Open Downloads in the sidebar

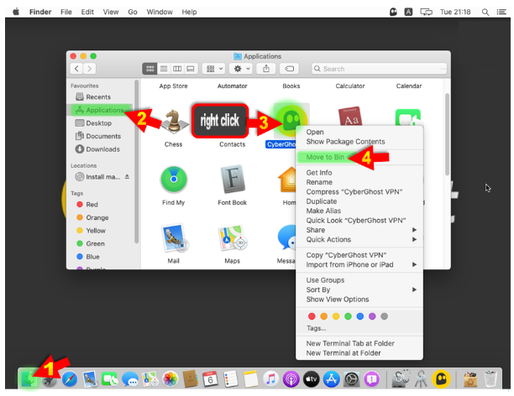pyautogui.click(x=97, y=149)
